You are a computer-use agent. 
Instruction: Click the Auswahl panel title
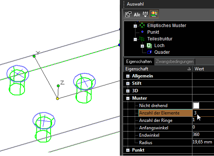(135, 4)
